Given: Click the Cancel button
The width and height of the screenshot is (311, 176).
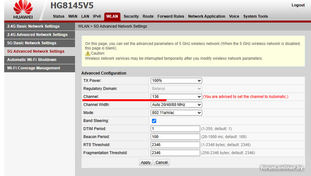Looking at the screenshot, I should (161, 162).
